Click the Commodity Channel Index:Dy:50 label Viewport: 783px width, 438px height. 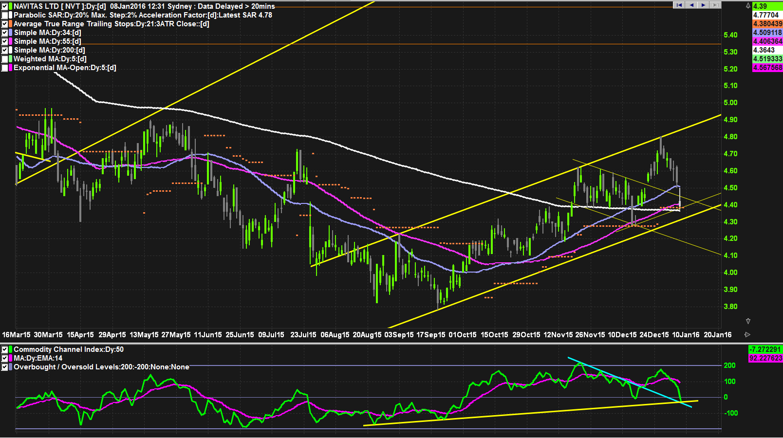tap(69, 349)
